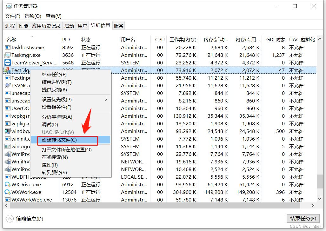Open the 文件(F) menu

pyautogui.click(x=13, y=16)
